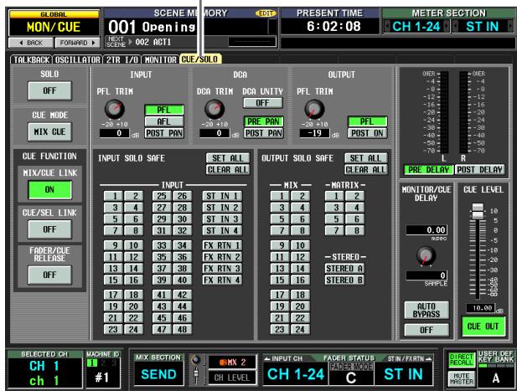Adjust the DCA TRIM knob
The height and width of the screenshot is (391, 517).
tap(215, 109)
